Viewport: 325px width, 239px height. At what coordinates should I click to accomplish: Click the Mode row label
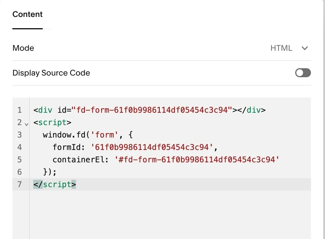23,48
